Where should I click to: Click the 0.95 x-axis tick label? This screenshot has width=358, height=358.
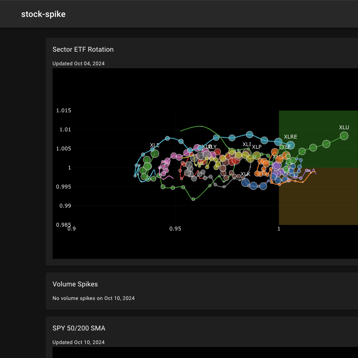pyautogui.click(x=175, y=229)
